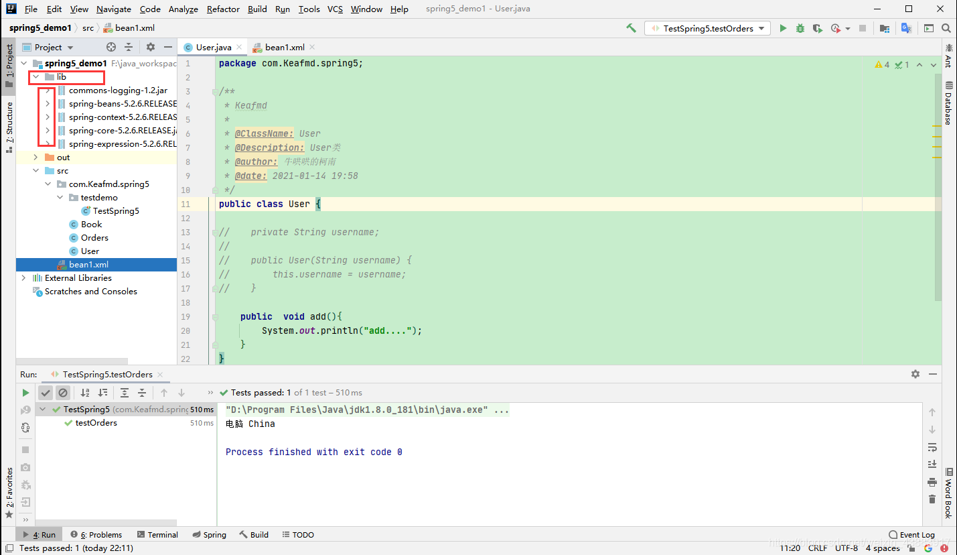Build the project with the hammer icon
Viewport: 957px width, 555px height.
tap(631, 28)
